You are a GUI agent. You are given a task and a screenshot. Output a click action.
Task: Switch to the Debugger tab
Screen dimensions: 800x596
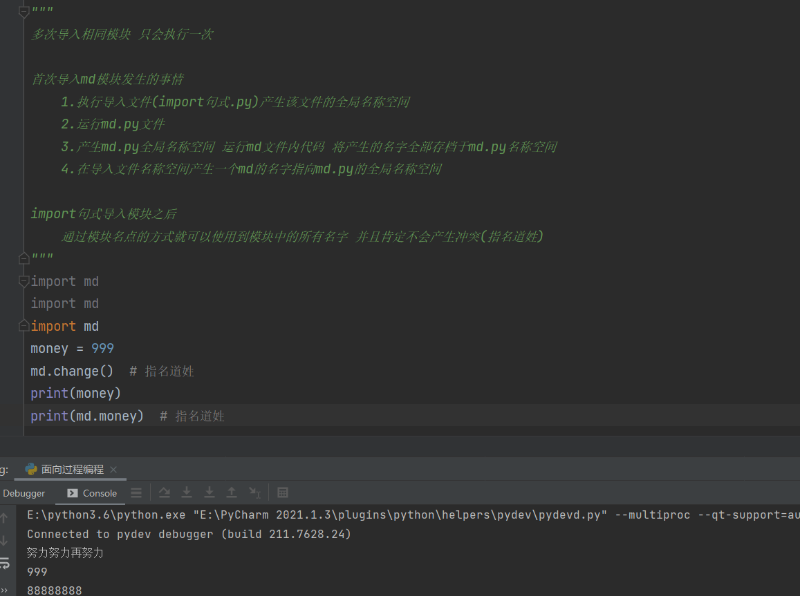point(24,493)
